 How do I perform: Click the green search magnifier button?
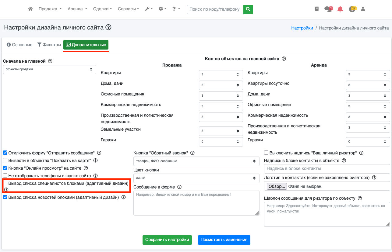(248, 9)
